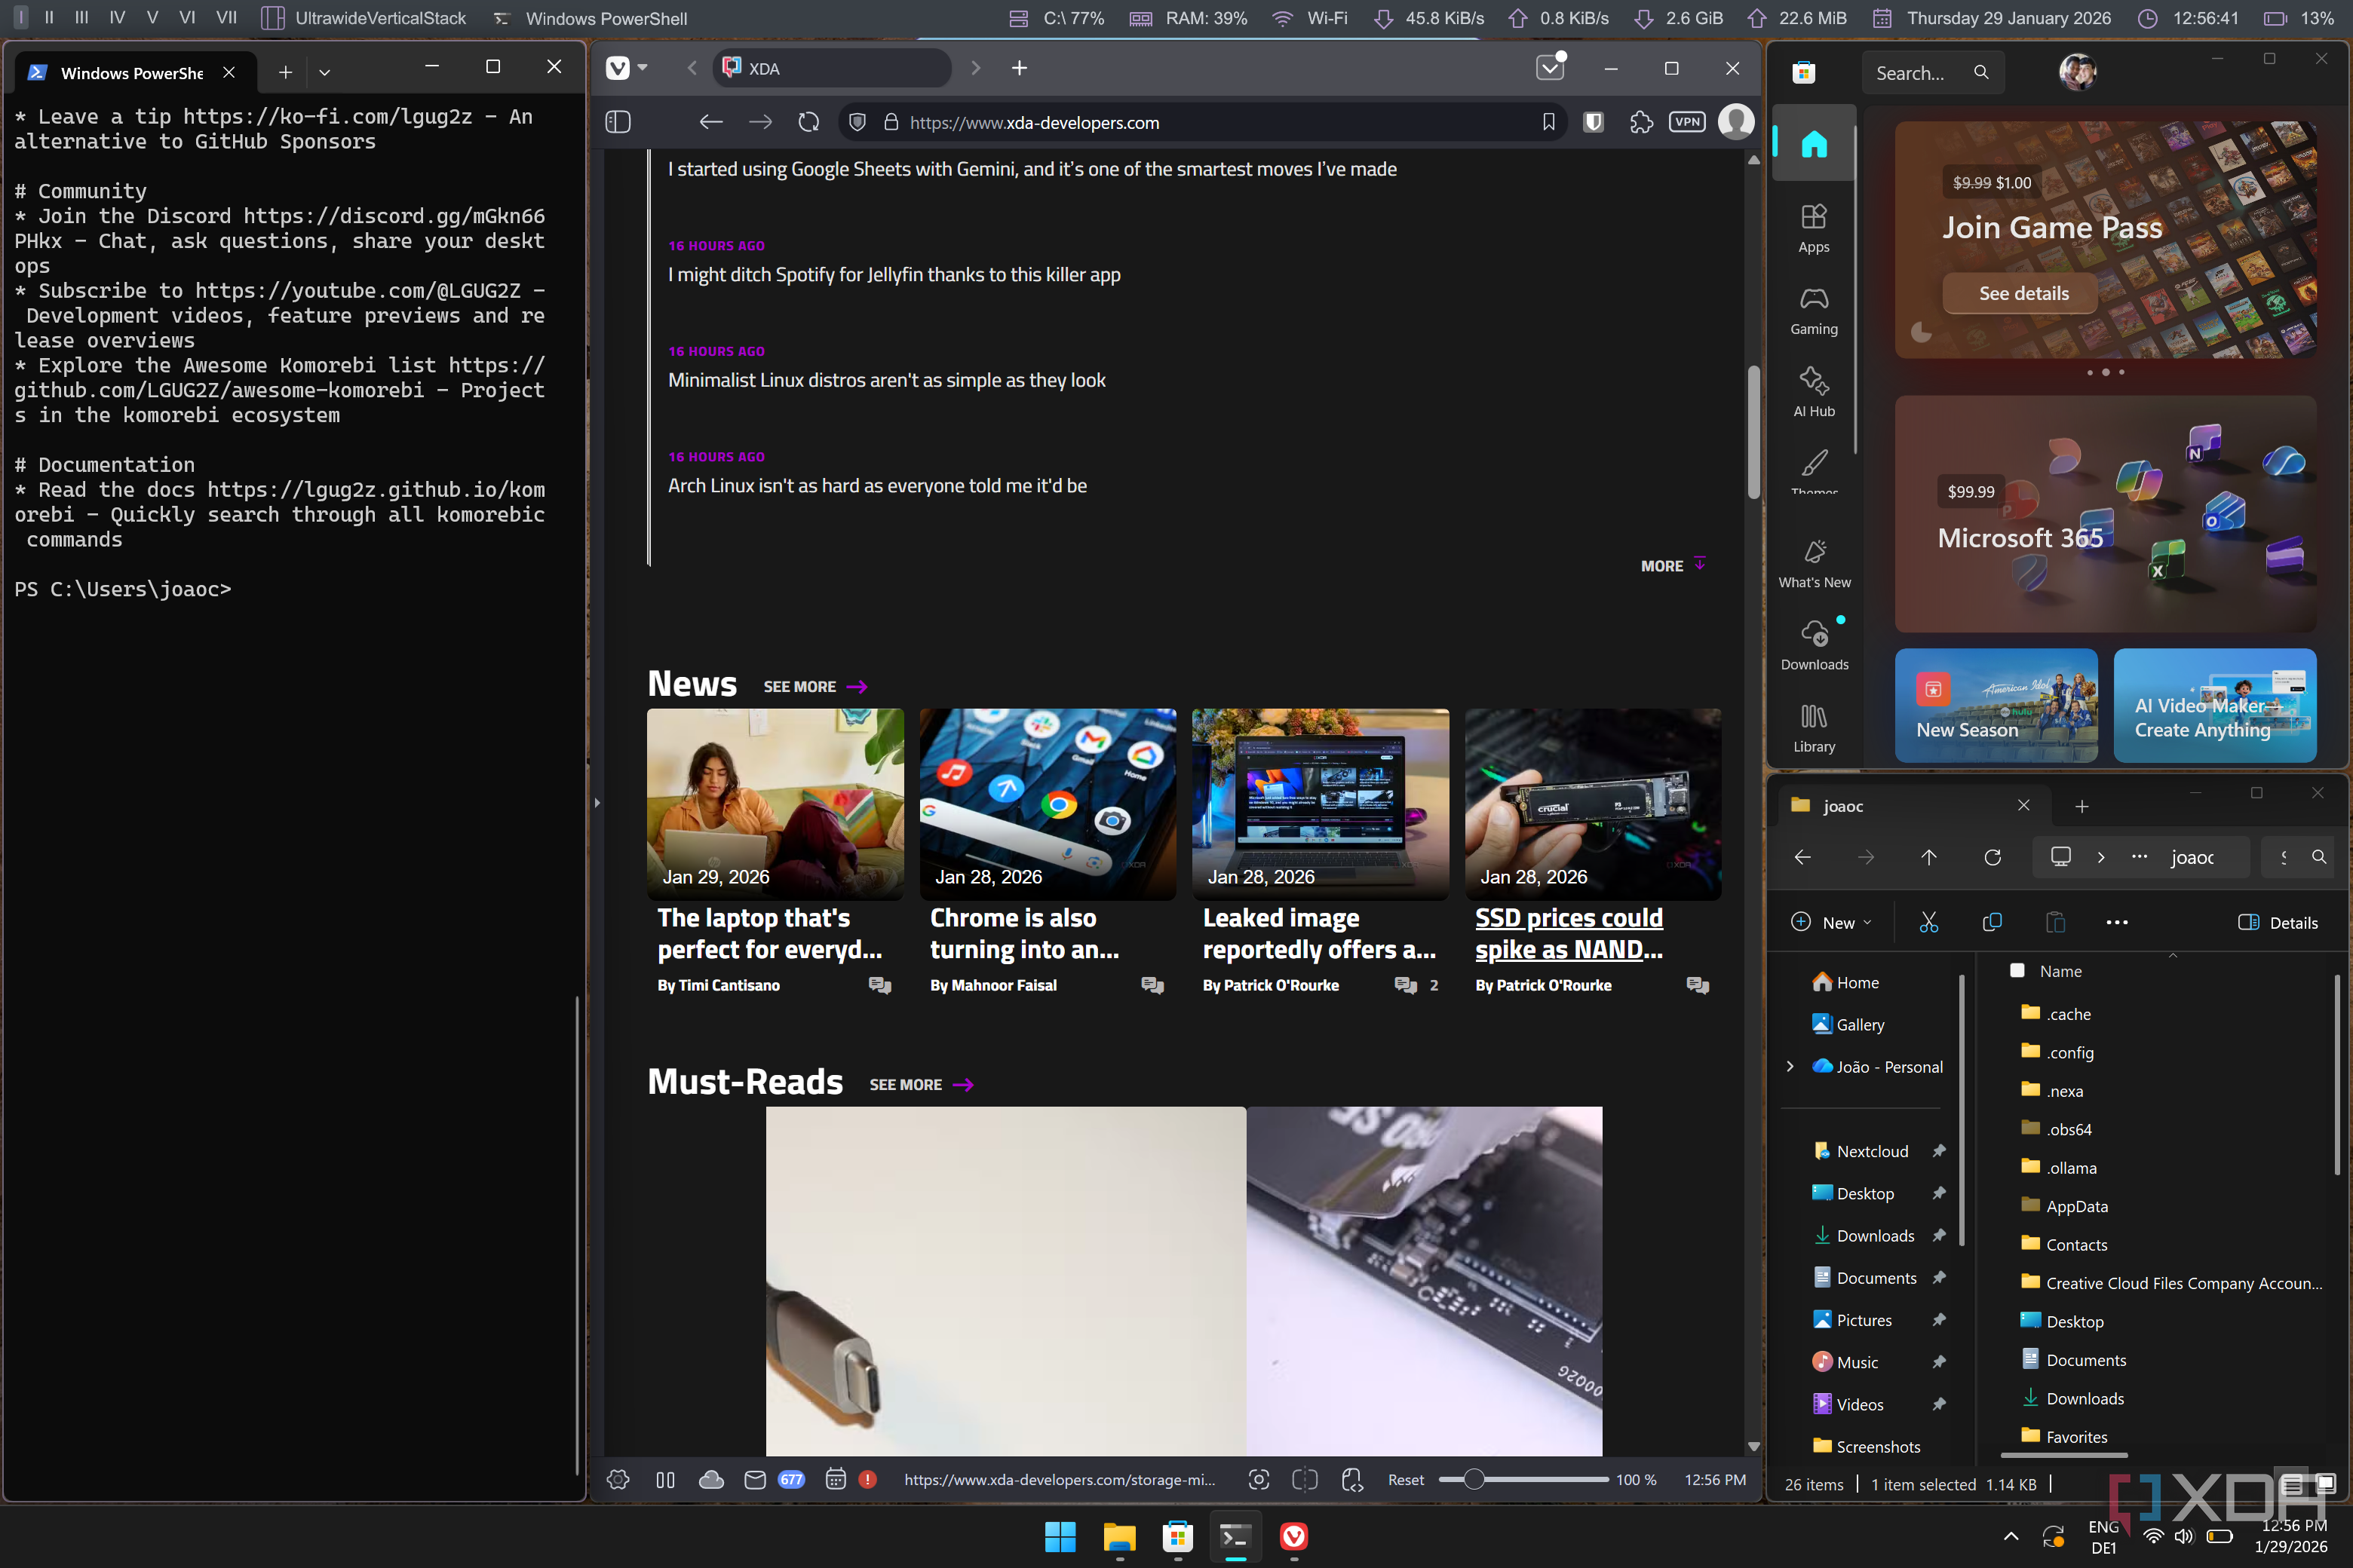Click the Vivaldi mail icon

tap(754, 1479)
